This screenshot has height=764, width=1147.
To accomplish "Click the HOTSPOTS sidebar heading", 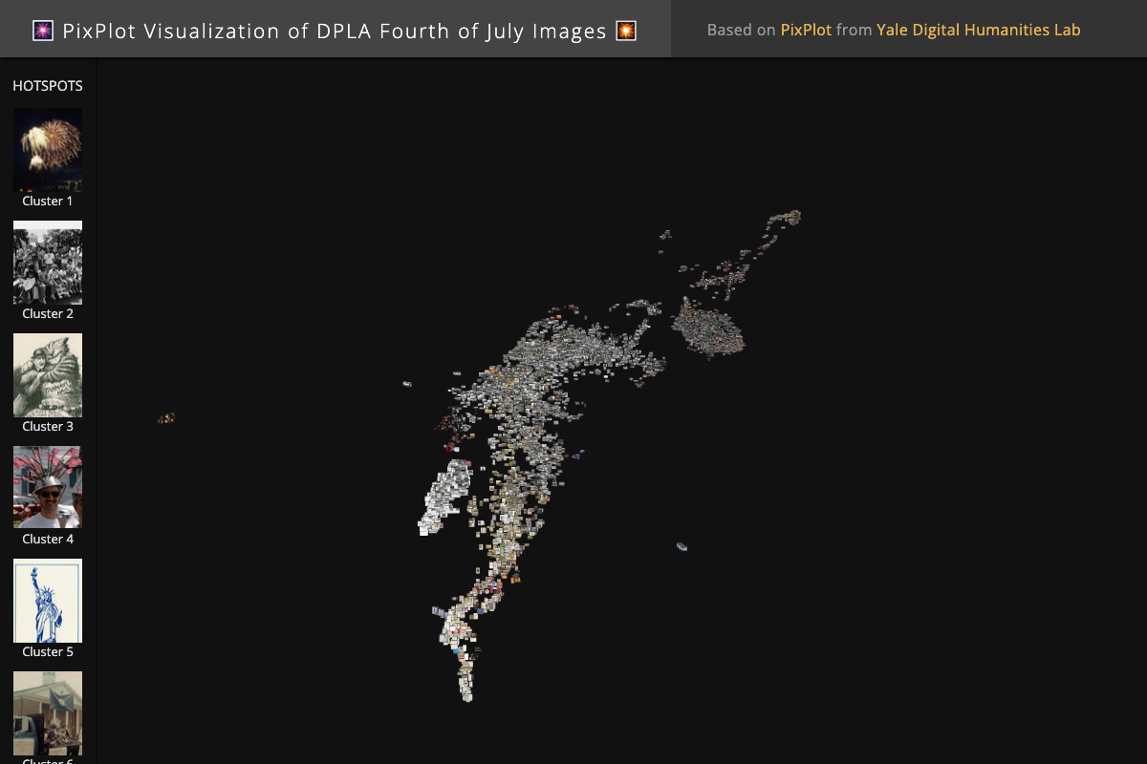I will pos(48,86).
